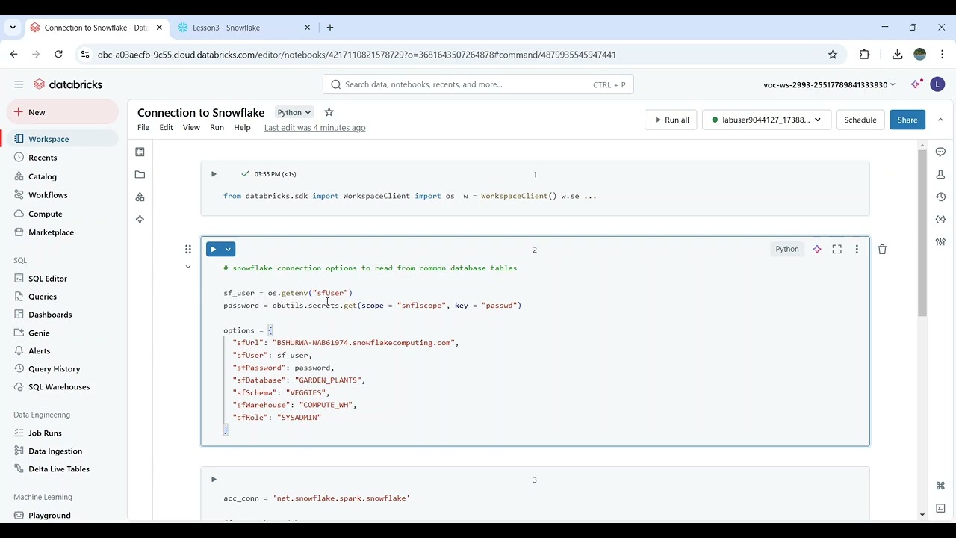
Task: Collapse cell 2 with chevron
Action: (x=188, y=267)
